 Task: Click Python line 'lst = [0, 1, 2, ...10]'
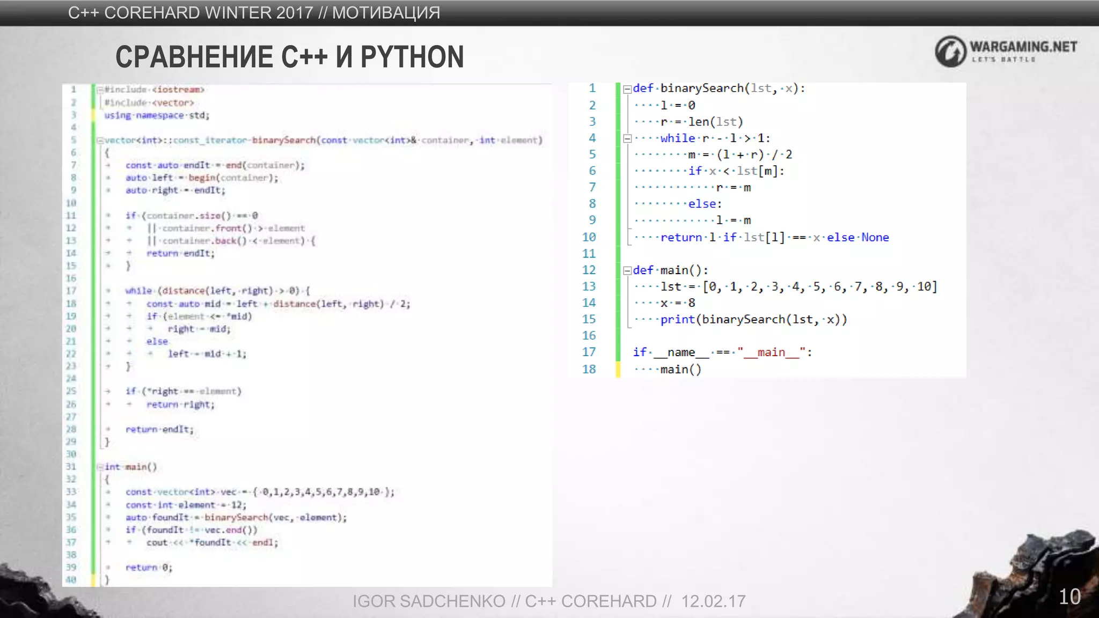tap(798, 286)
